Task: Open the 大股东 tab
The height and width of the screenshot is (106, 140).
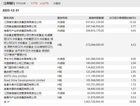Action: (57, 3)
